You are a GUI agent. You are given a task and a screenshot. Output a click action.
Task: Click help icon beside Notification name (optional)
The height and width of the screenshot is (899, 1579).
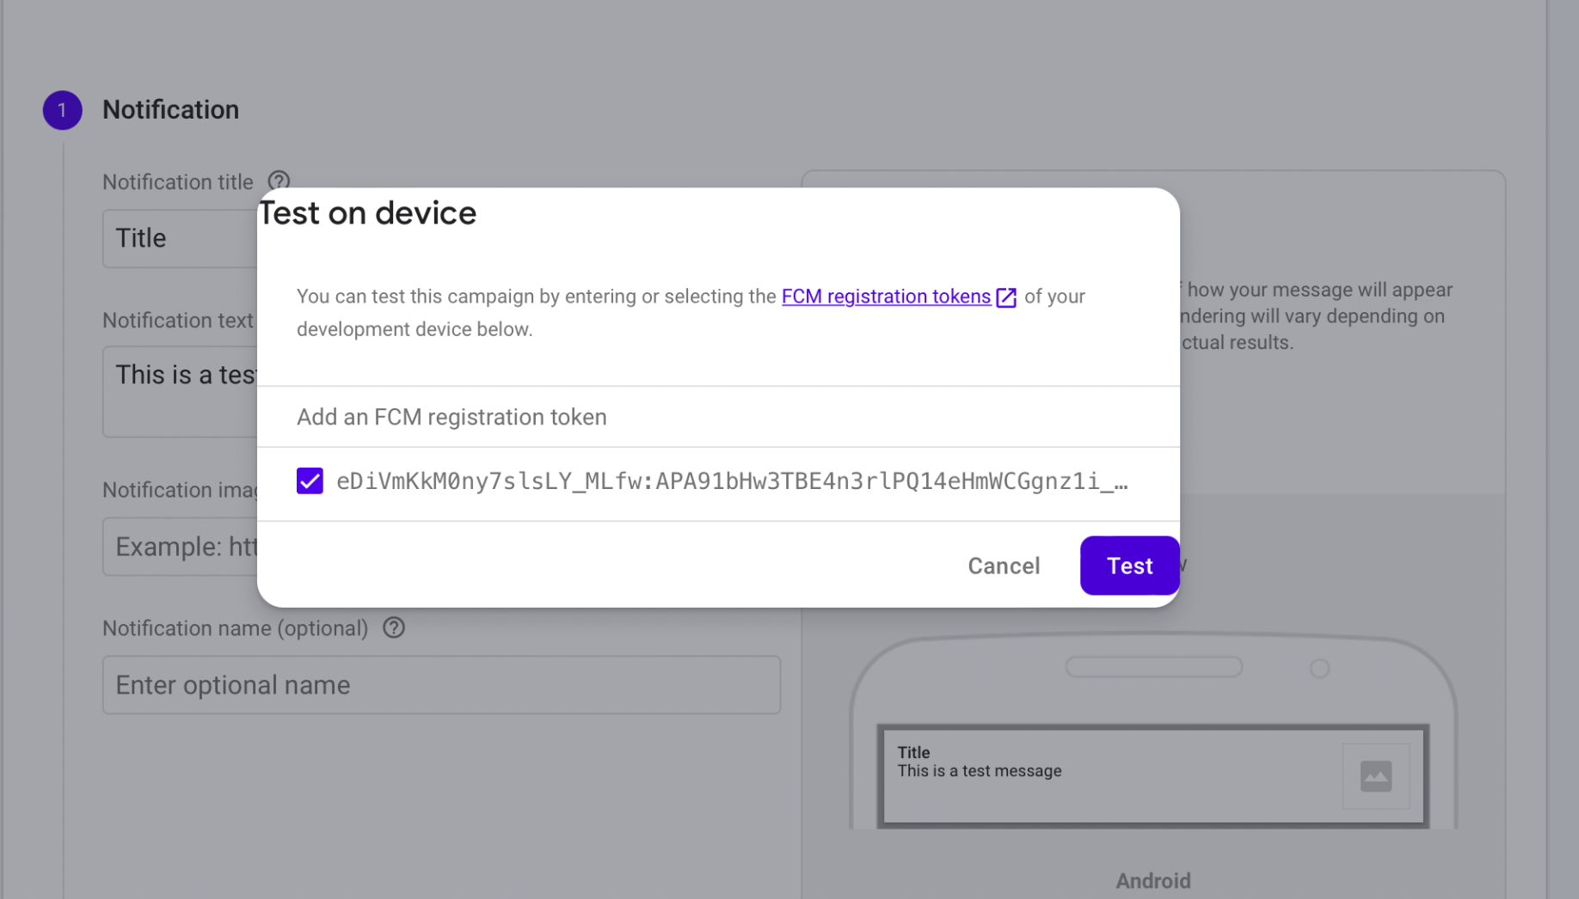coord(394,628)
